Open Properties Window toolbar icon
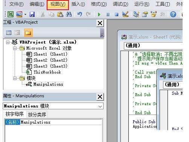The width and height of the screenshot is (189, 142). point(145,14)
